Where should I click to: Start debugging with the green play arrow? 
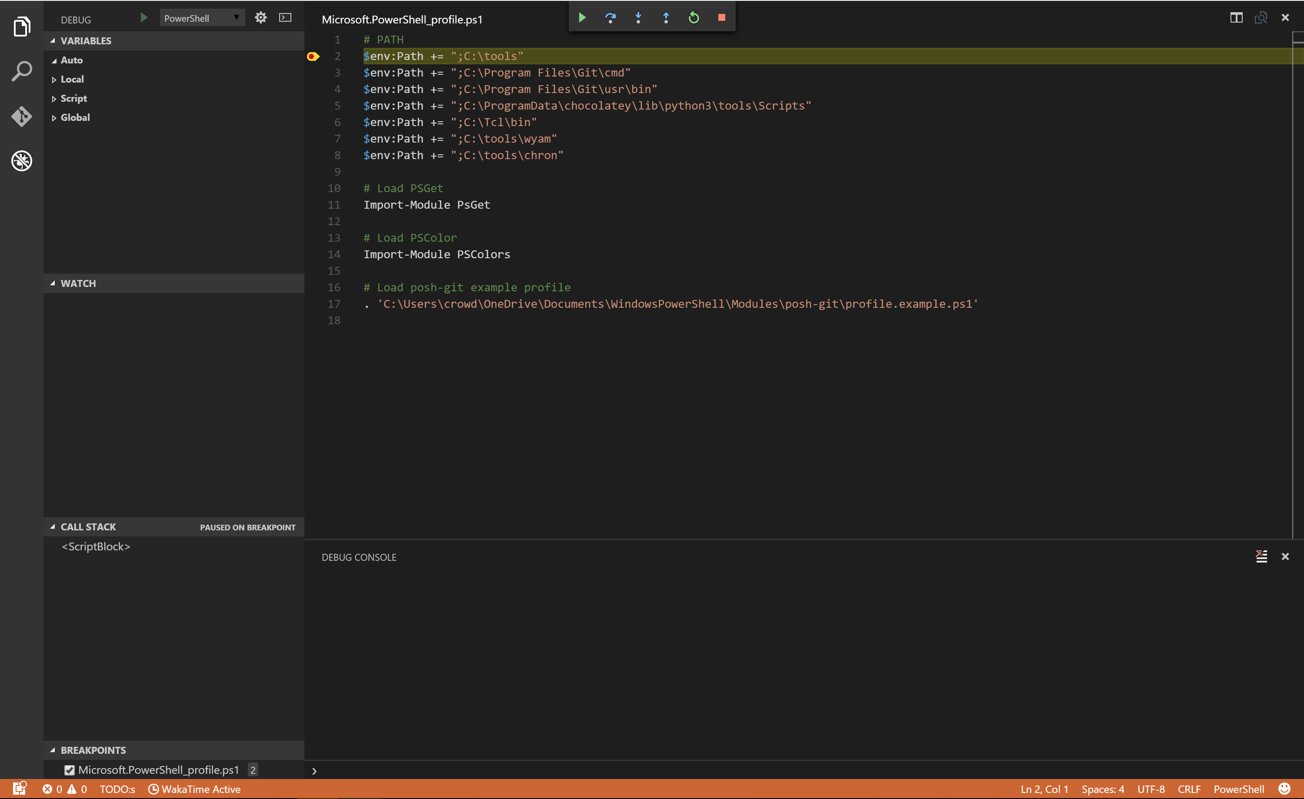pos(143,17)
